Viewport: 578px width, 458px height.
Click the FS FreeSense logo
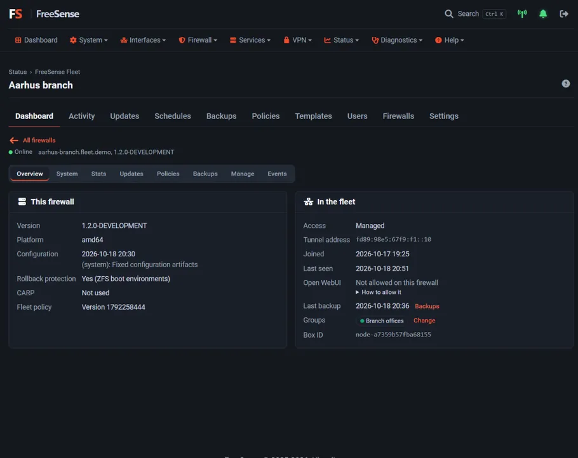point(44,14)
